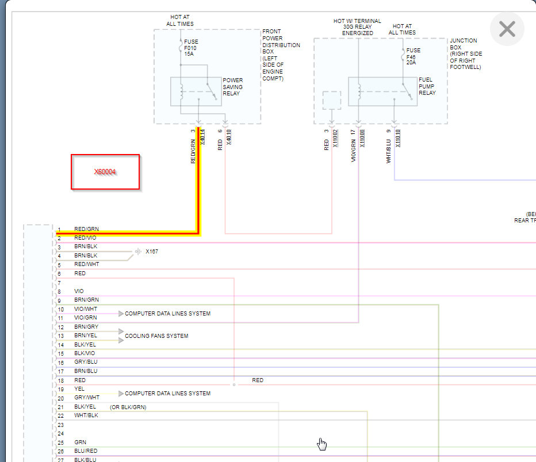
Task: Click pin 14 BLK/YEL wire label
Action: (85, 345)
